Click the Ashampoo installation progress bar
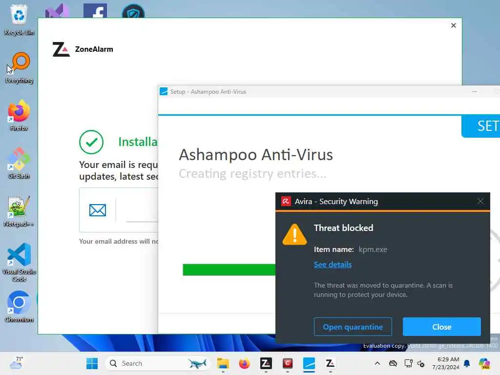The width and height of the screenshot is (500, 375). (229, 270)
